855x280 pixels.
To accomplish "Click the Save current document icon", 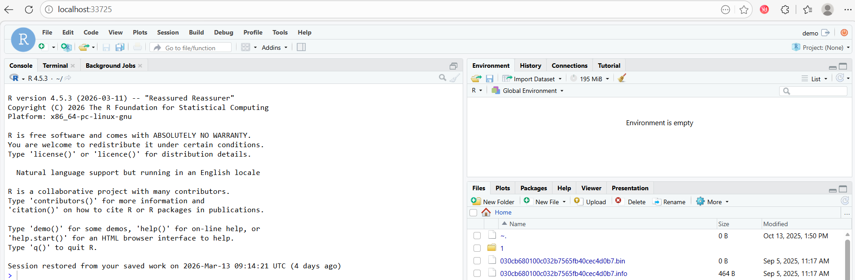I will pyautogui.click(x=106, y=47).
